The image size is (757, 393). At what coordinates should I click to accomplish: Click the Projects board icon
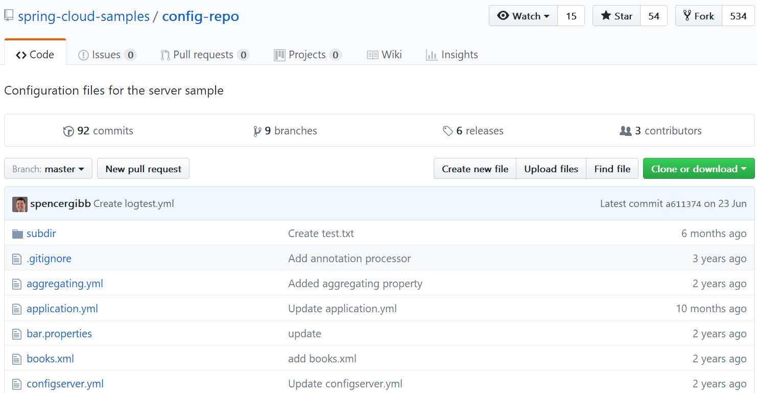click(x=279, y=55)
